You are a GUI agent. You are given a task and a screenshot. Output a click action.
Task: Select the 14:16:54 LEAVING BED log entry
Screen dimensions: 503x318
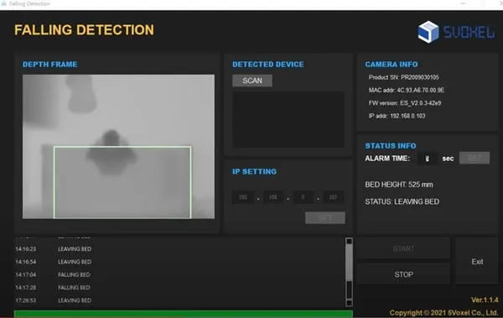click(54, 262)
